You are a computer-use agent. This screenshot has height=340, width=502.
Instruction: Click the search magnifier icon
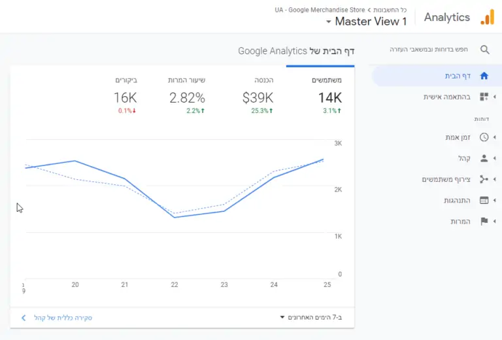pos(485,50)
